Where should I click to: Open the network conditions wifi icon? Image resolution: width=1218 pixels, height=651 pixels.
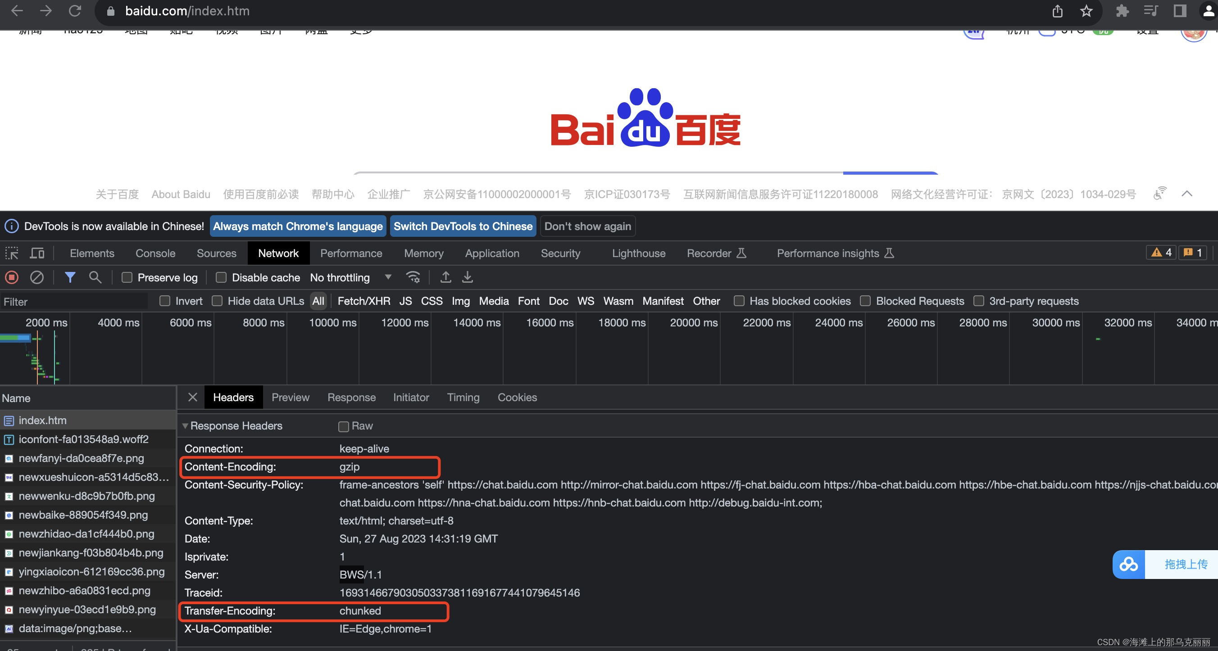tap(413, 277)
